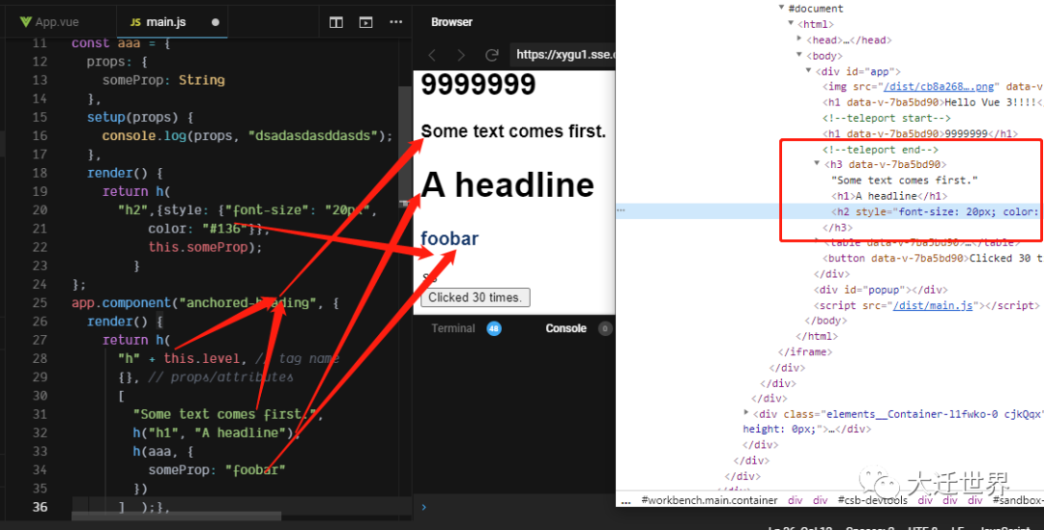Open the Terminal tab

pos(453,328)
